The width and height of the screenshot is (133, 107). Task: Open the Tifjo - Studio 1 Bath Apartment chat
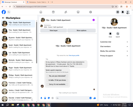click(x=18, y=24)
